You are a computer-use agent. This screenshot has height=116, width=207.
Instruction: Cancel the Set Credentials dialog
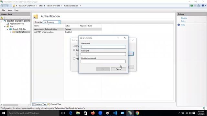(118, 69)
